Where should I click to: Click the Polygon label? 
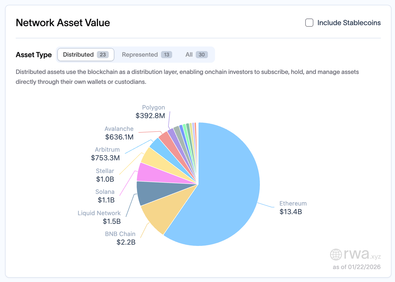[x=153, y=107]
